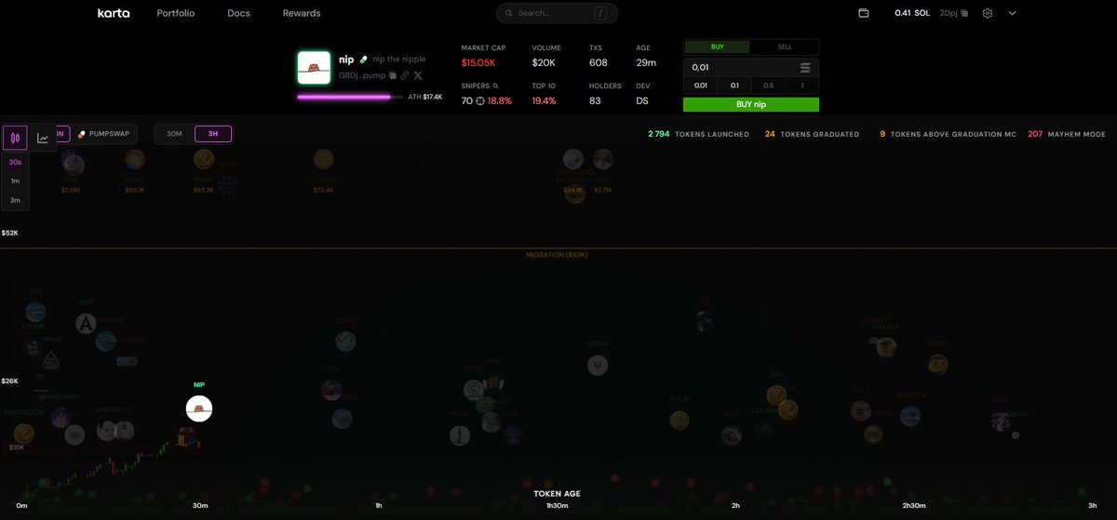
Task: Copy the GBDj...pump contract address
Action: pos(394,74)
